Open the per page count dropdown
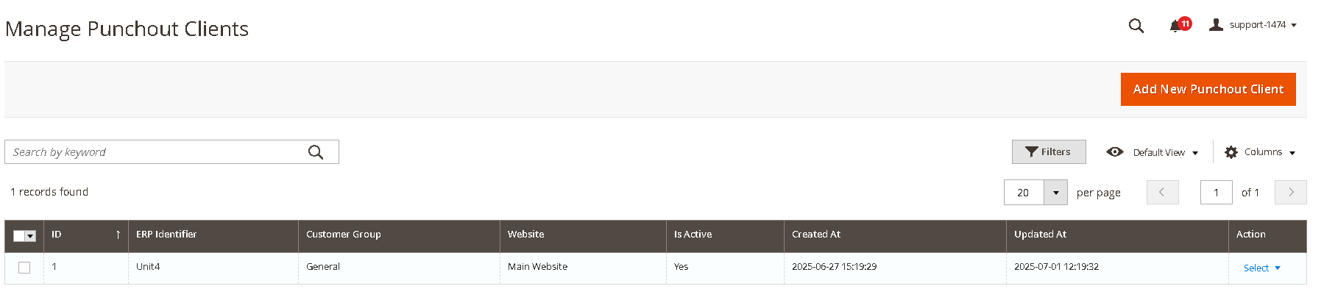This screenshot has height=300, width=1324. tap(1055, 193)
